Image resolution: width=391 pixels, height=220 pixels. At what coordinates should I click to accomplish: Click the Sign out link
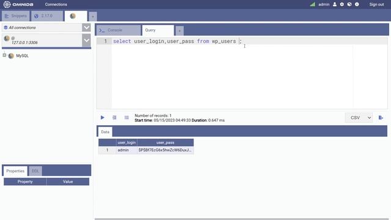point(376,4)
